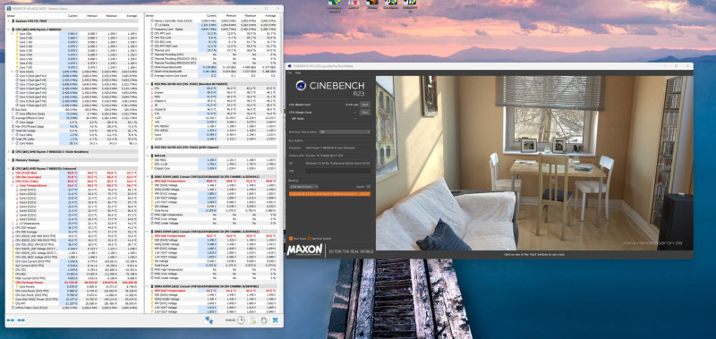Click the MAXON logo in Cinebench
716x339 pixels.
(305, 250)
